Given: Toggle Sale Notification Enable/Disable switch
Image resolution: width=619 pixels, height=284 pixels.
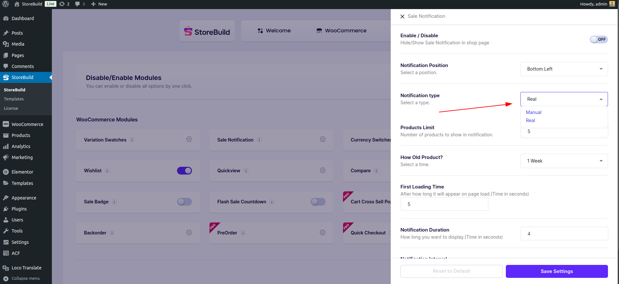Looking at the screenshot, I should point(599,40).
